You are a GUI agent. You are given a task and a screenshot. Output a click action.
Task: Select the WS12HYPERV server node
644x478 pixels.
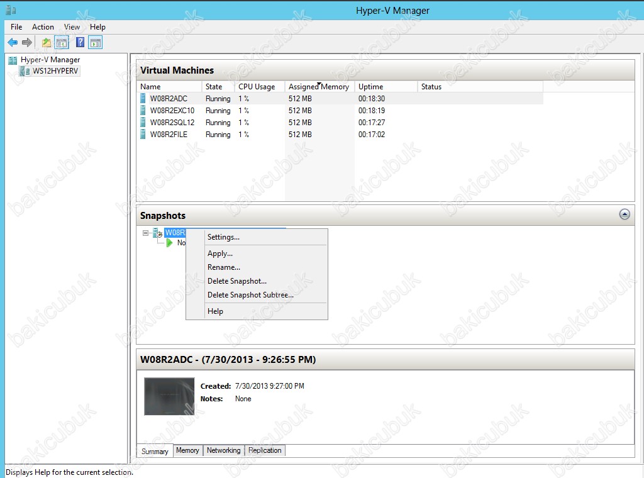tap(55, 71)
